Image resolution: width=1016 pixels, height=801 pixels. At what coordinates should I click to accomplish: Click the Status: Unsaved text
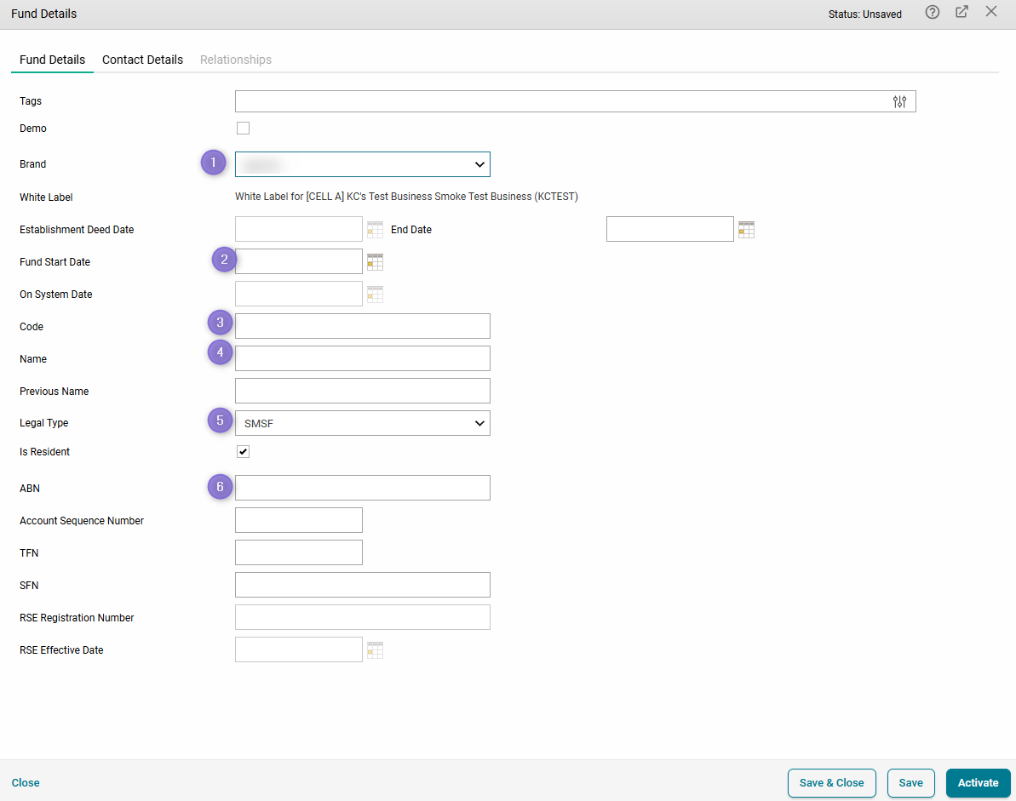(x=865, y=14)
